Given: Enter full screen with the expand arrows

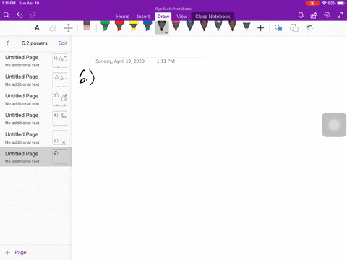Looking at the screenshot, I should coord(340,15).
